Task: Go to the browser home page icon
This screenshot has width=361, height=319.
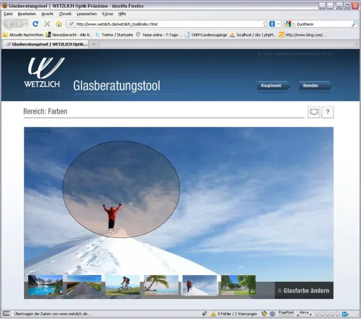Action: (59, 24)
